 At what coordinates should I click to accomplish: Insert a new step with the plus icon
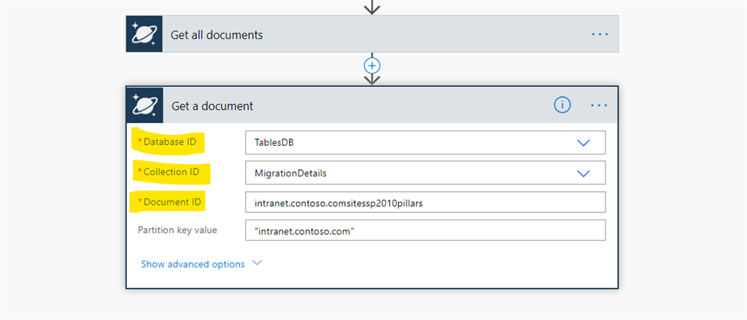tap(372, 65)
